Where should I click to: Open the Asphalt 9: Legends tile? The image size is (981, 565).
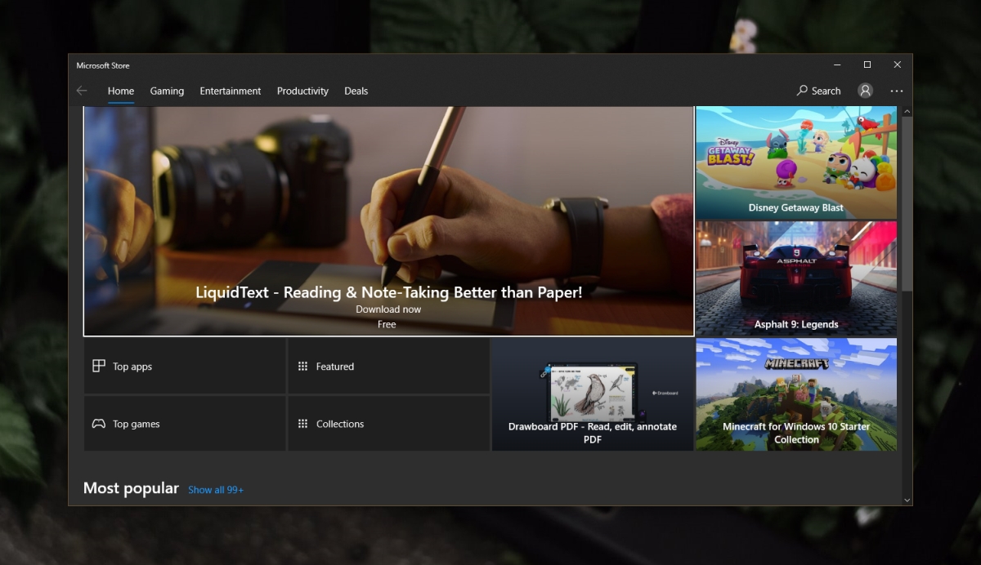click(796, 278)
